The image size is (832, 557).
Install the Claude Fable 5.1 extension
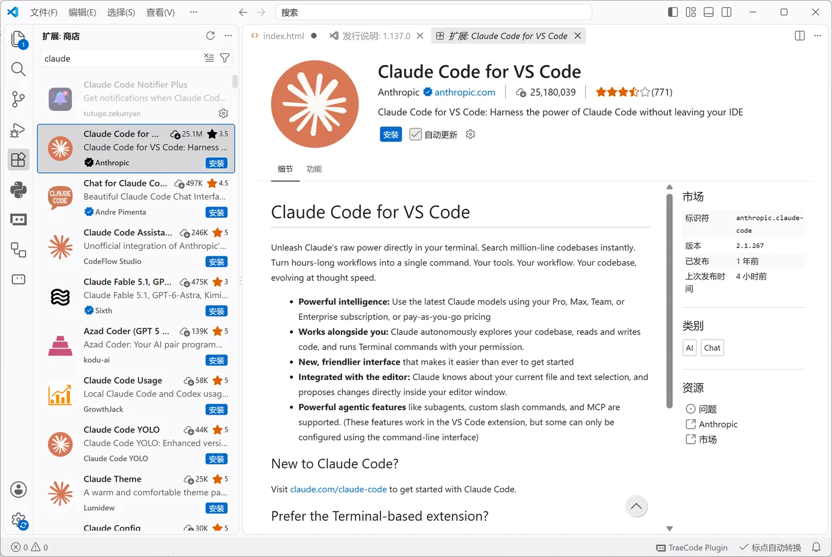click(x=216, y=311)
